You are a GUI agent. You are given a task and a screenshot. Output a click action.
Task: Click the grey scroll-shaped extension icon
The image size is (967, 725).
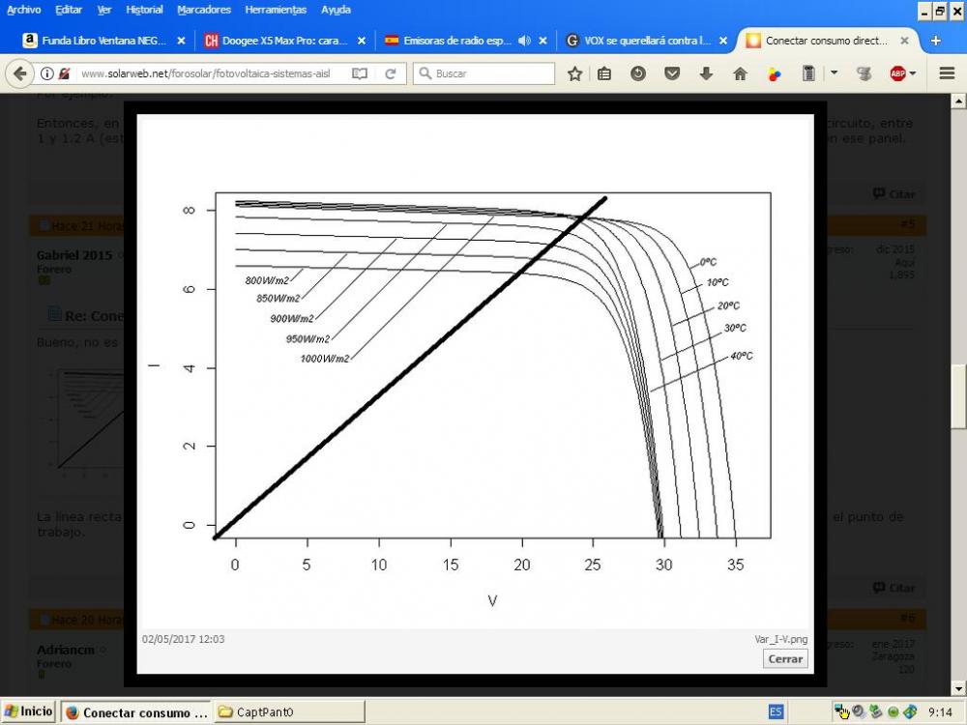(864, 74)
